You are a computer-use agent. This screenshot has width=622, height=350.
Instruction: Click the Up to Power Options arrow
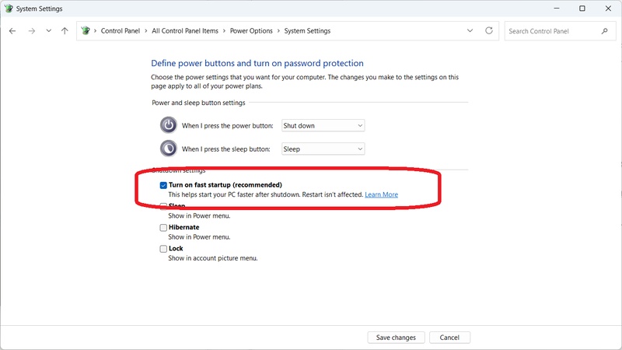click(65, 31)
